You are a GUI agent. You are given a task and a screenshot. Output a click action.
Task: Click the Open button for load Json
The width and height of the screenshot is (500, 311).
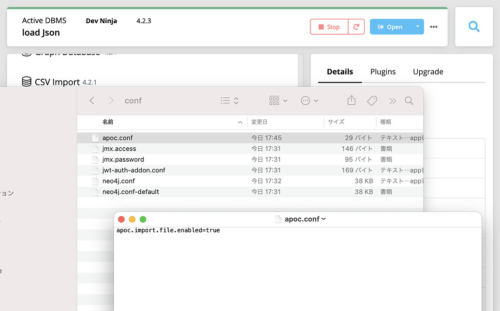point(394,27)
